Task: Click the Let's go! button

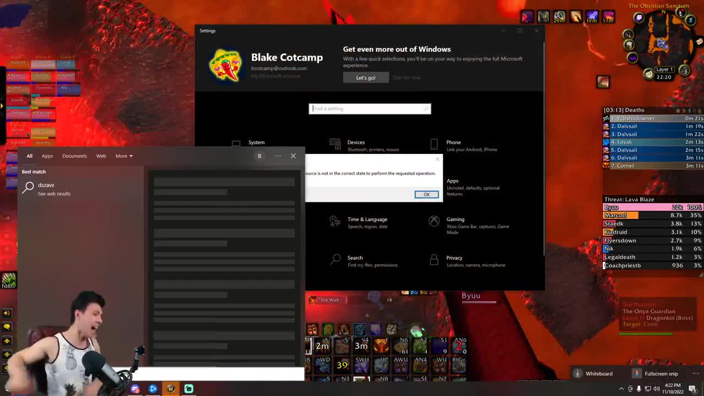Action: [x=365, y=78]
